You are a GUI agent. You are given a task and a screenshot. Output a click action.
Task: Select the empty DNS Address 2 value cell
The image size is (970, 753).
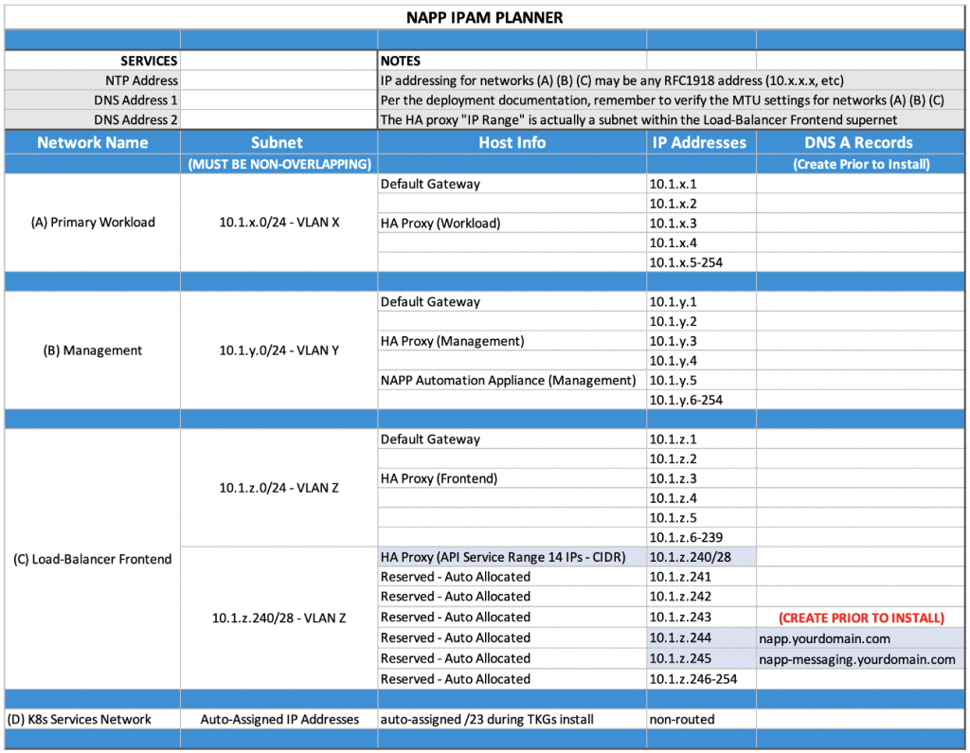click(x=278, y=119)
